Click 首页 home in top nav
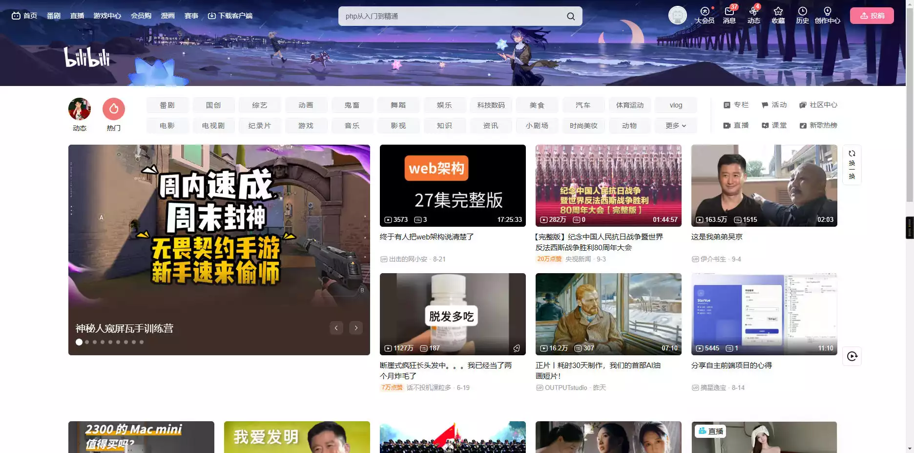This screenshot has height=453, width=914. (x=24, y=16)
